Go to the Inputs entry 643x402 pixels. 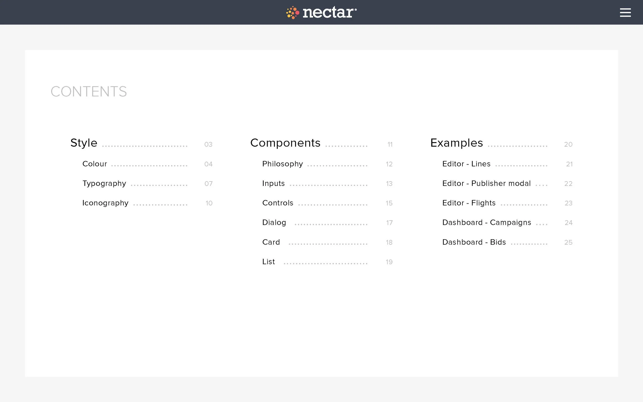(x=273, y=184)
